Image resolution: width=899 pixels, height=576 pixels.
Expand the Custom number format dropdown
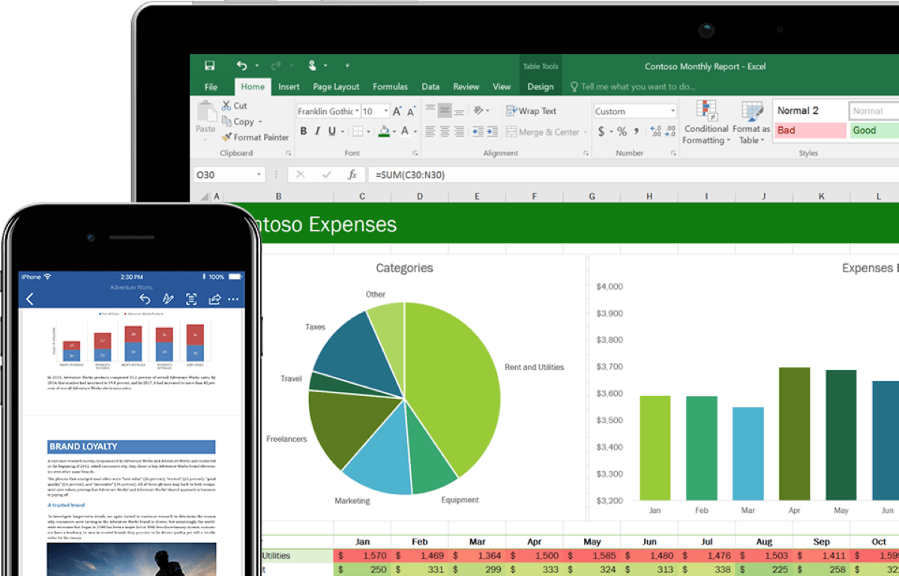[x=673, y=111]
